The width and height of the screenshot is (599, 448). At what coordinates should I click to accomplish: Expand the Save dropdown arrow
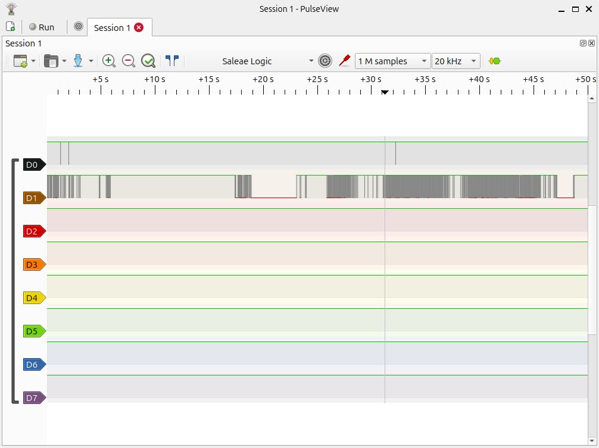[91, 61]
